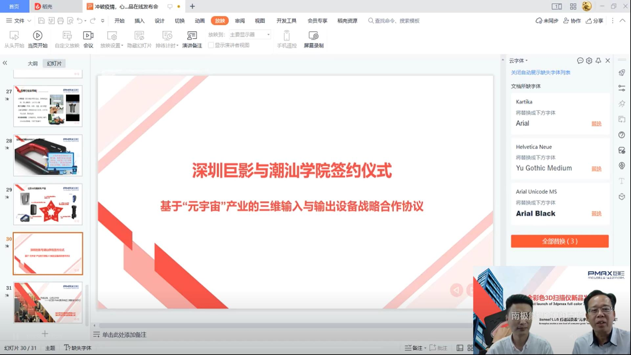The width and height of the screenshot is (631, 355).
Task: Click the sliders properties icon in sidebar
Action: click(x=622, y=88)
